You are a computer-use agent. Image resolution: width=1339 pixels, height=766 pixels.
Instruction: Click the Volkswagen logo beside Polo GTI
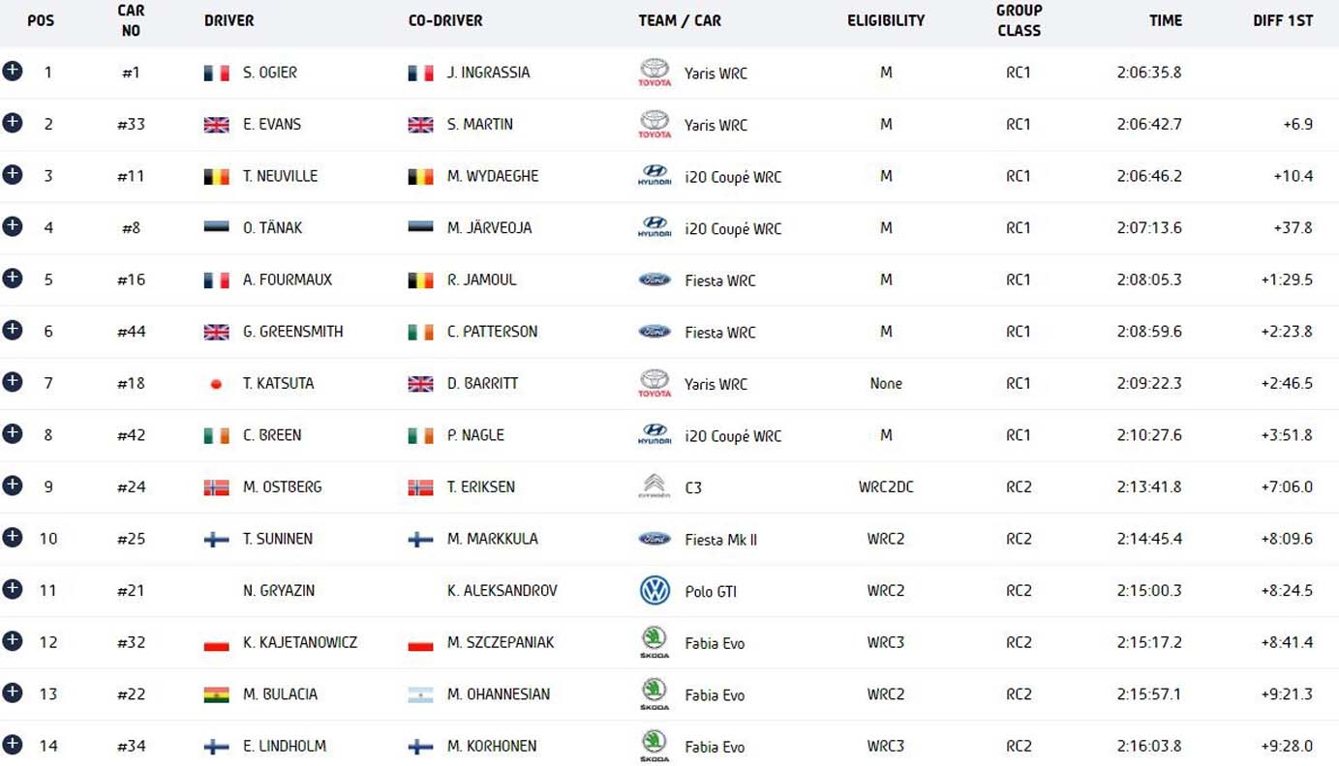coord(654,590)
